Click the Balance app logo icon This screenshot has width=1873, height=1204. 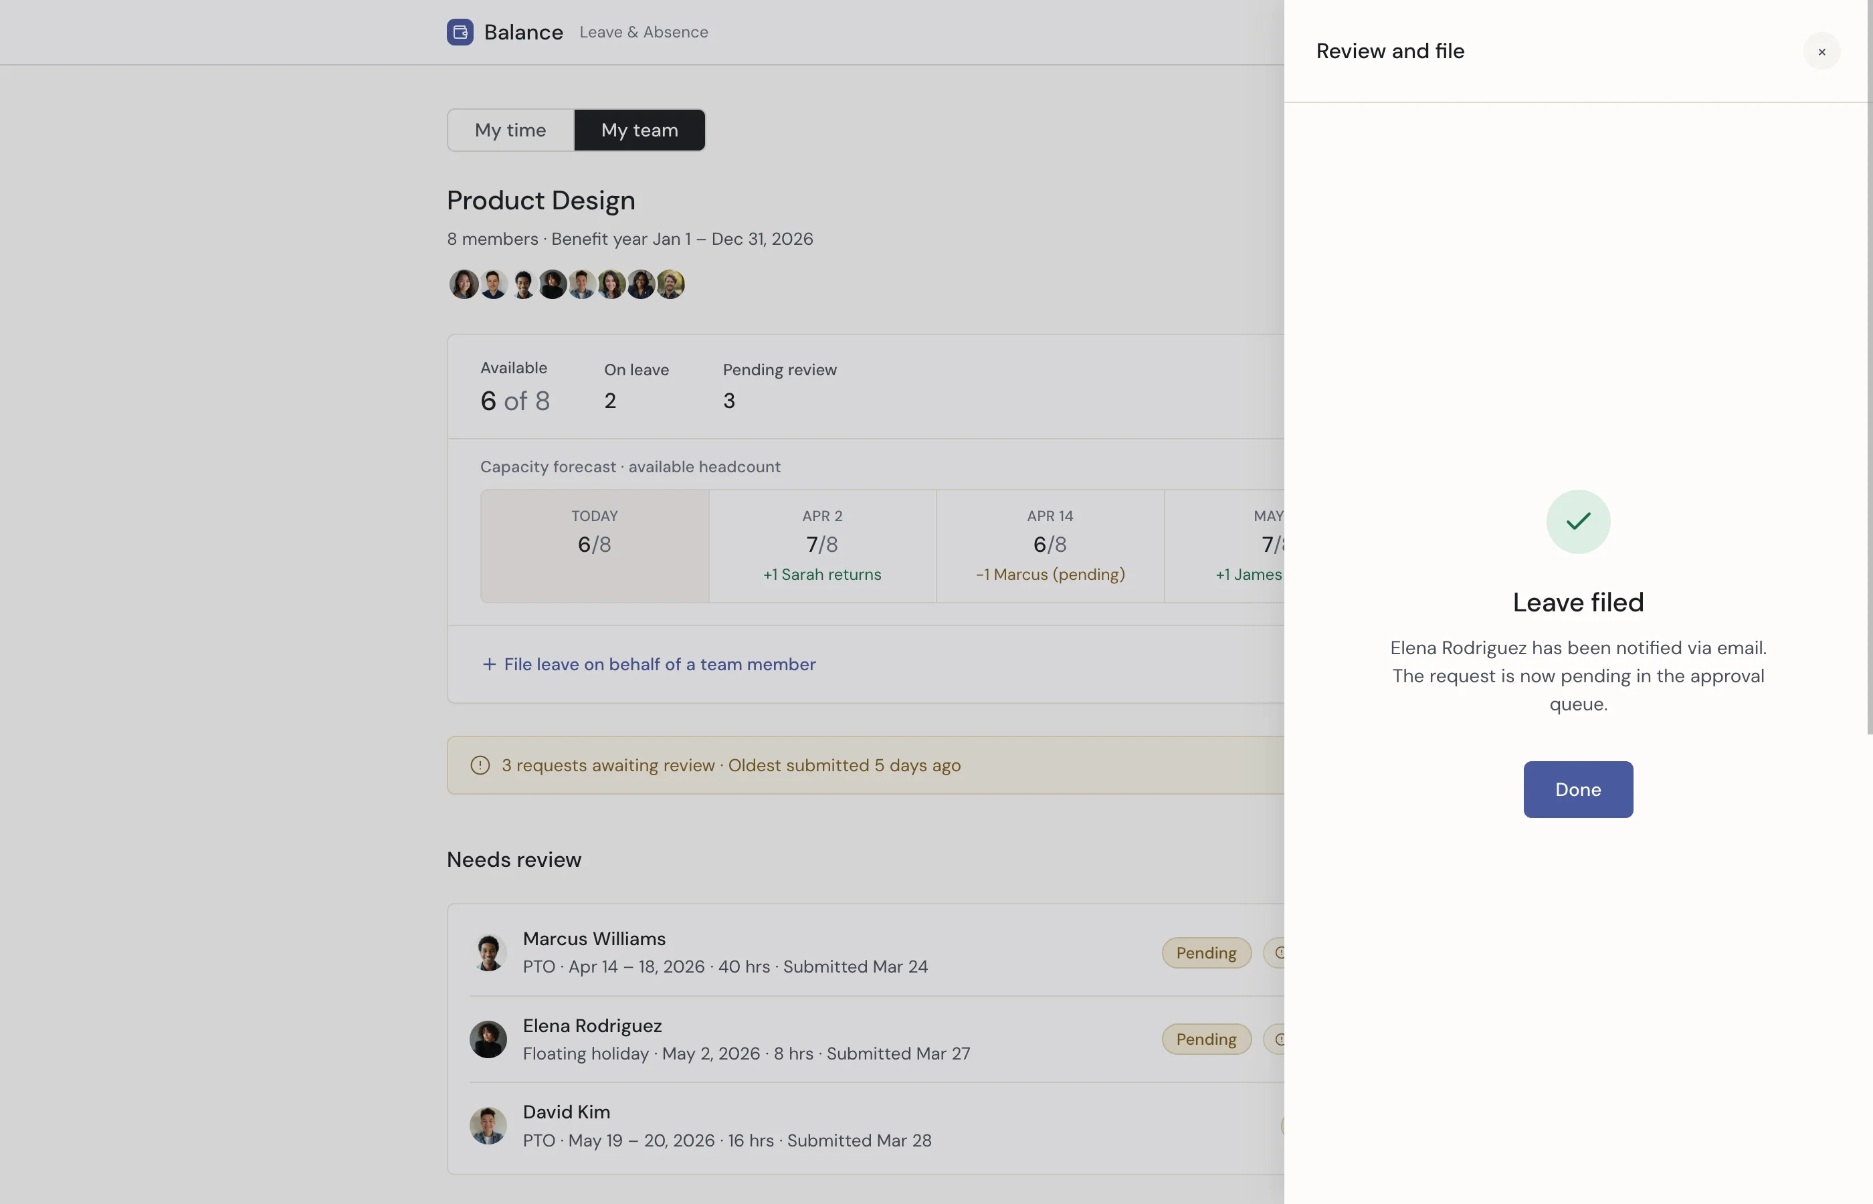[x=460, y=32]
